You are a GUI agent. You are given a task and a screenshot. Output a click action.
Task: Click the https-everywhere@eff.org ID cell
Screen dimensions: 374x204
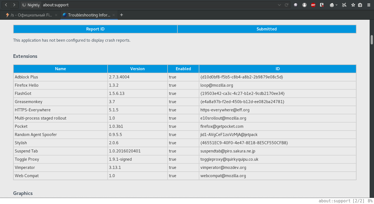point(278,110)
